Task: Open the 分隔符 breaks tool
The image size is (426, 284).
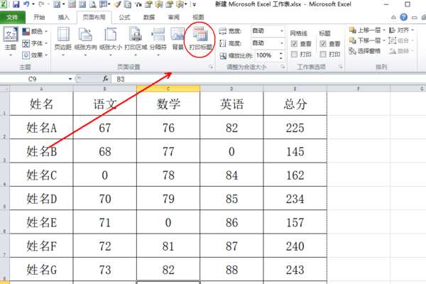Action: [157, 40]
